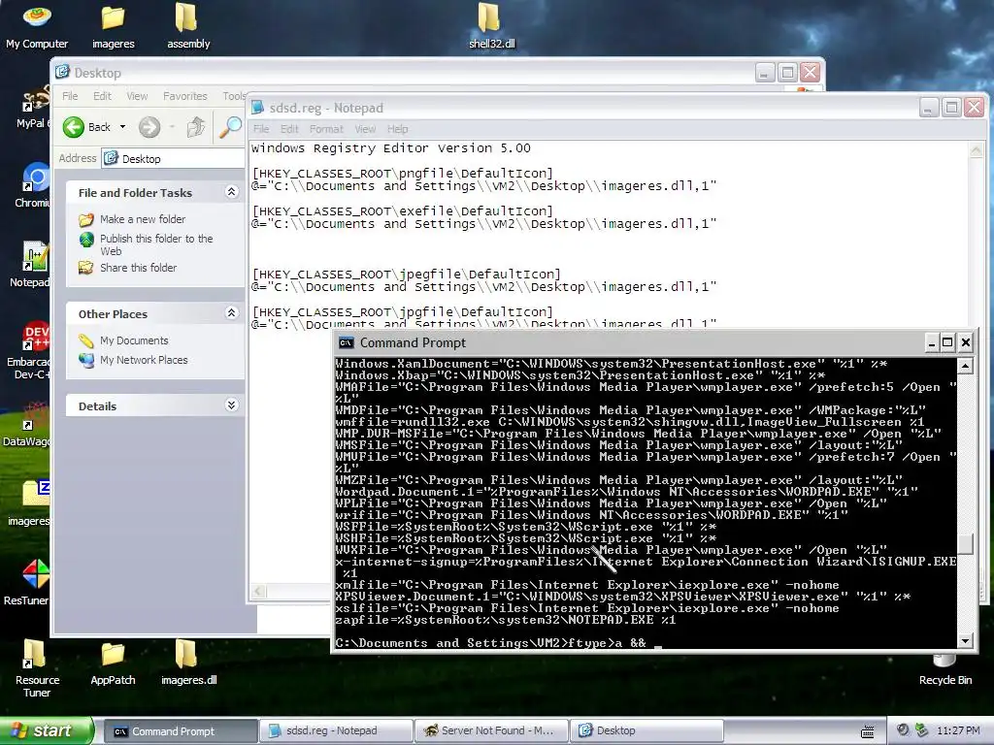Launch the Chromium shortcut on desktop

click(33, 185)
